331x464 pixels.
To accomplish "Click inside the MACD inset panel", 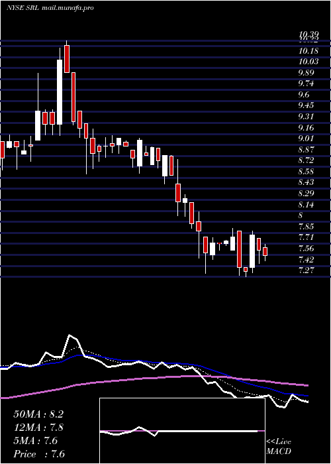I will 182,431.
